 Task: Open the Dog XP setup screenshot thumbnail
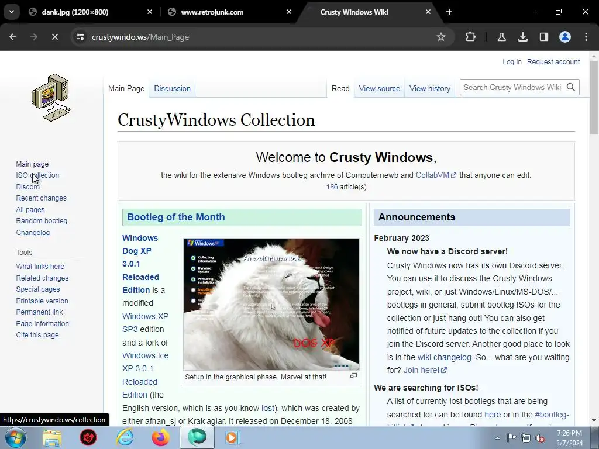(271, 304)
